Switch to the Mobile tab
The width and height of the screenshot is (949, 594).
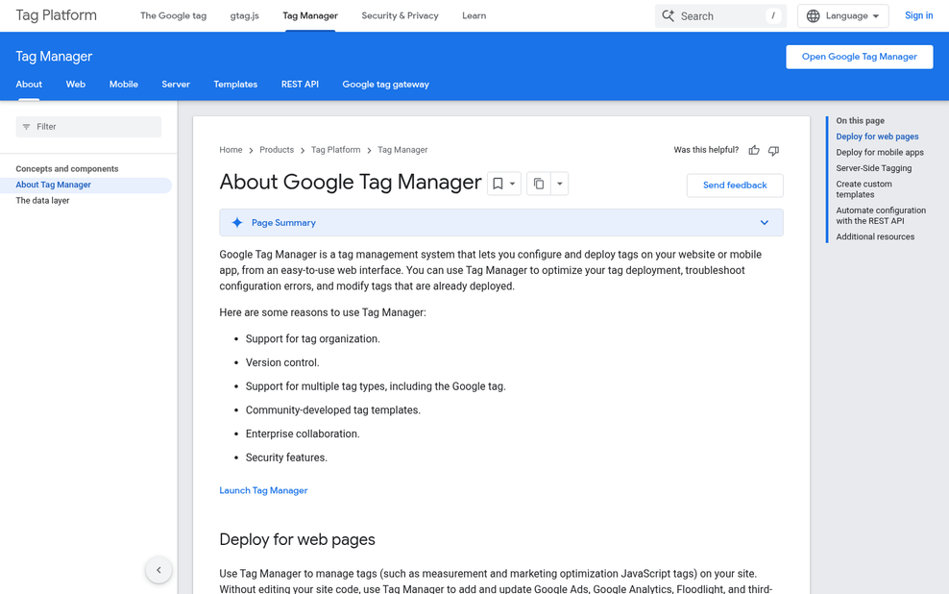[x=124, y=85]
